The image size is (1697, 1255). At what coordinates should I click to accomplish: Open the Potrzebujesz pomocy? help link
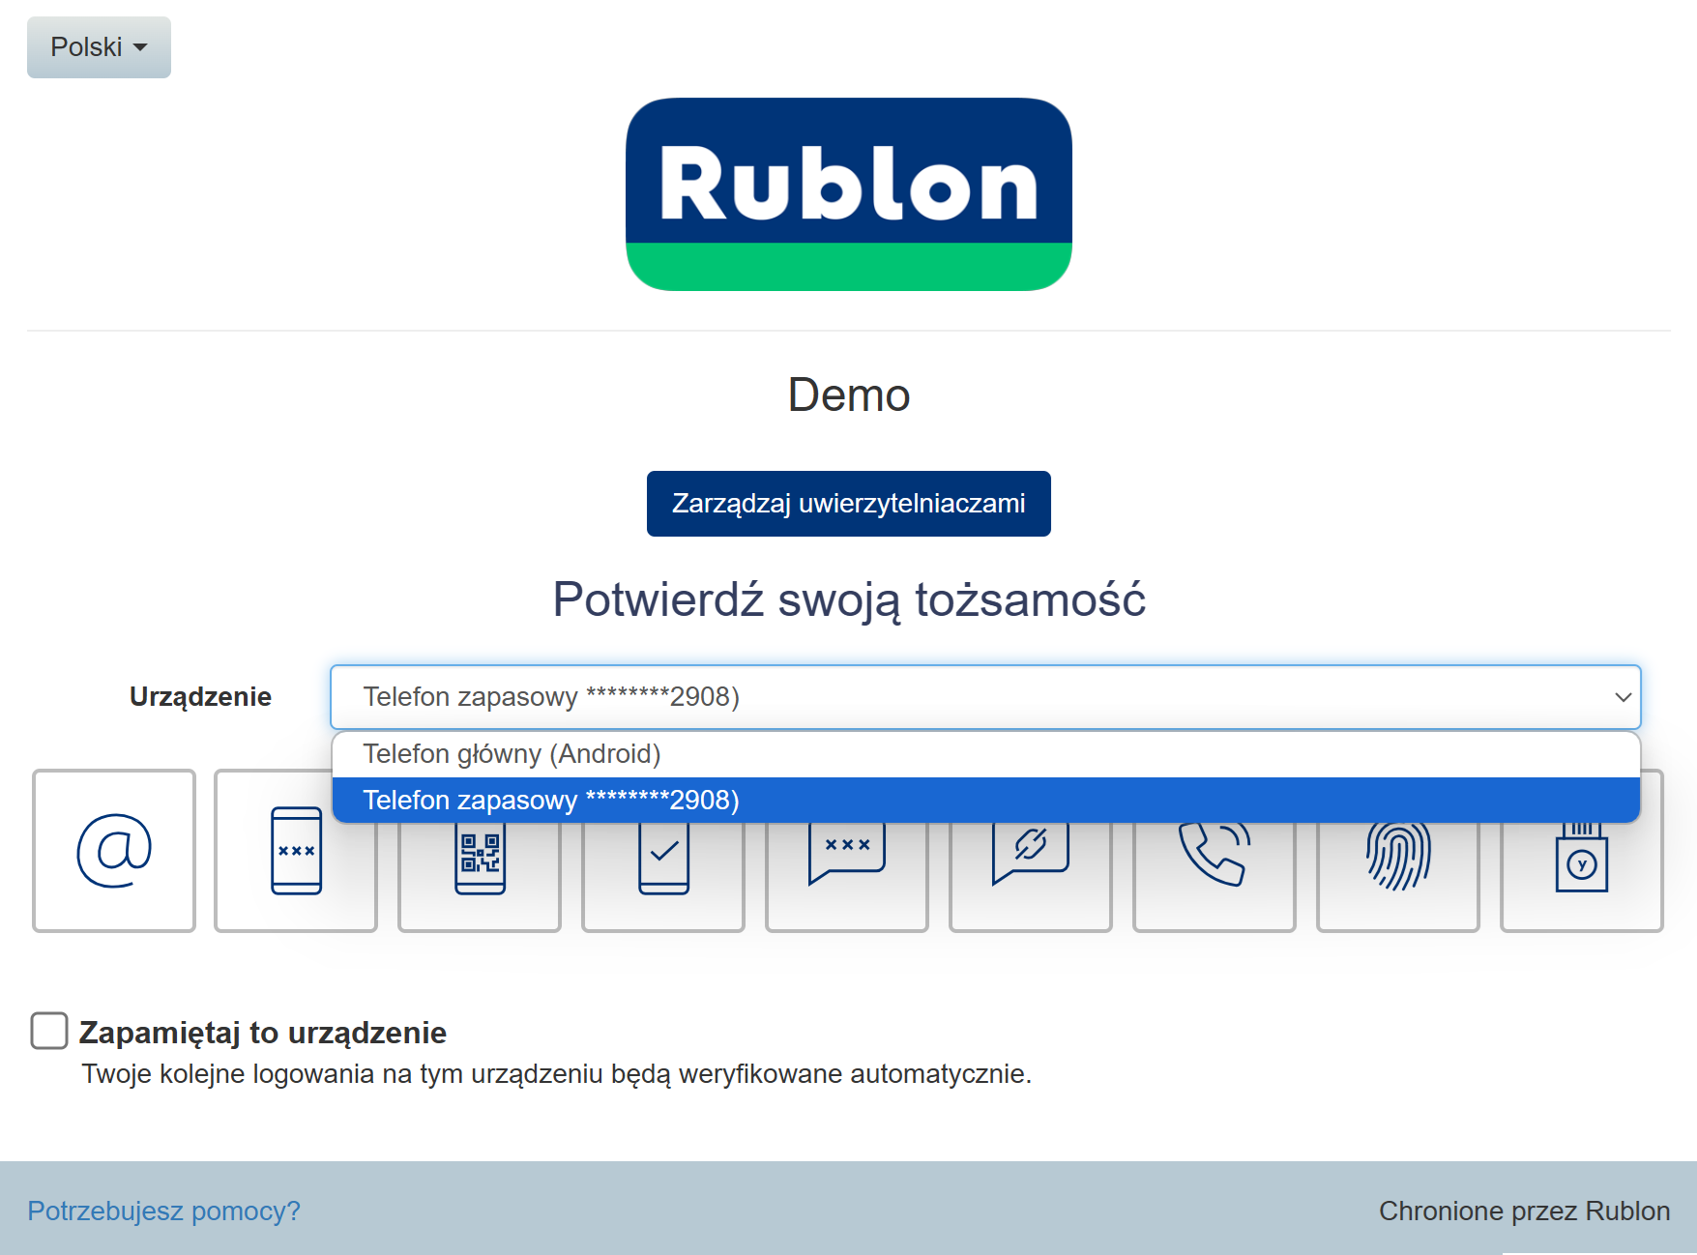click(163, 1211)
